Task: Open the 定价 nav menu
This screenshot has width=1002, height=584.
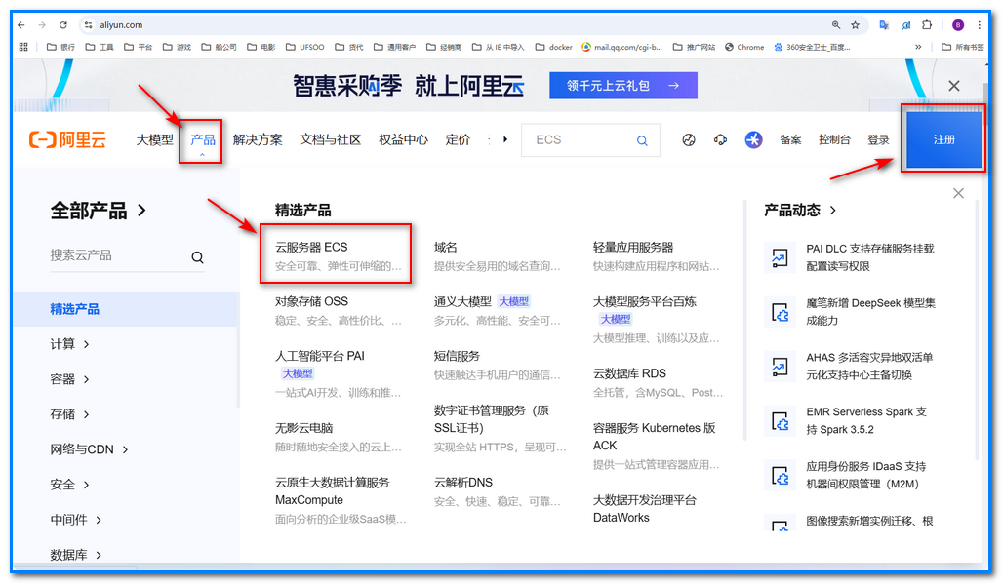Action: click(458, 139)
